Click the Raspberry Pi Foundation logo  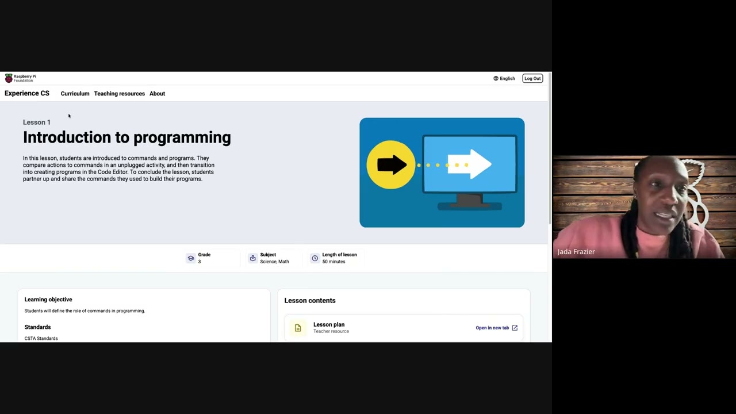(x=21, y=78)
